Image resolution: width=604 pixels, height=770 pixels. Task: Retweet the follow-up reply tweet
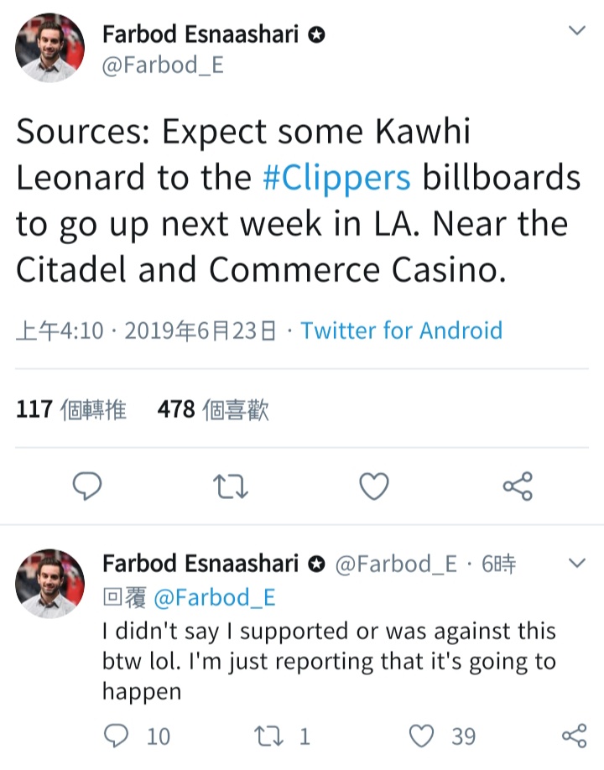point(270,736)
